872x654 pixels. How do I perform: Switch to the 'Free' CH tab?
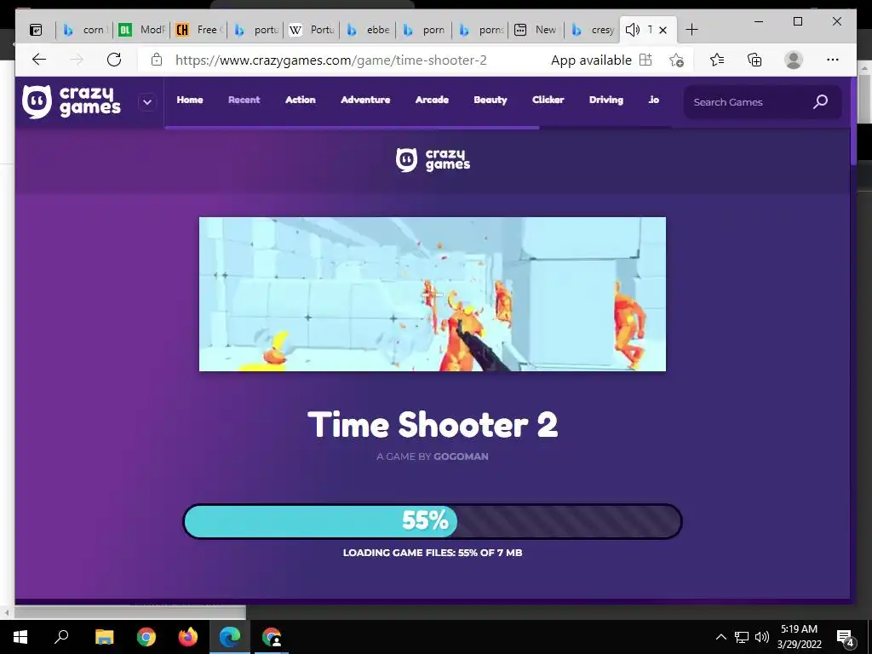[199, 30]
